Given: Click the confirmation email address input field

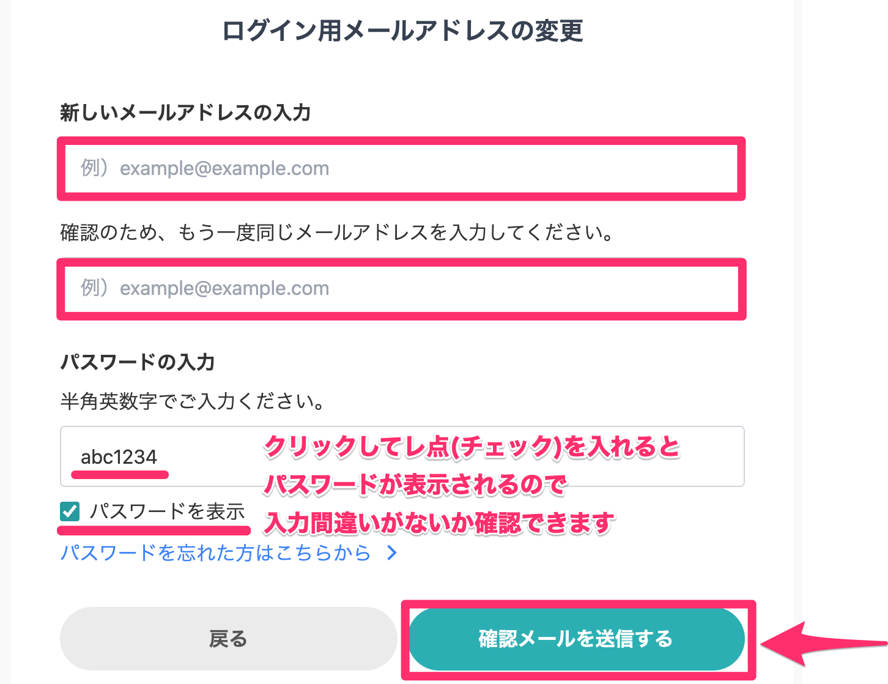Looking at the screenshot, I should pos(401,288).
